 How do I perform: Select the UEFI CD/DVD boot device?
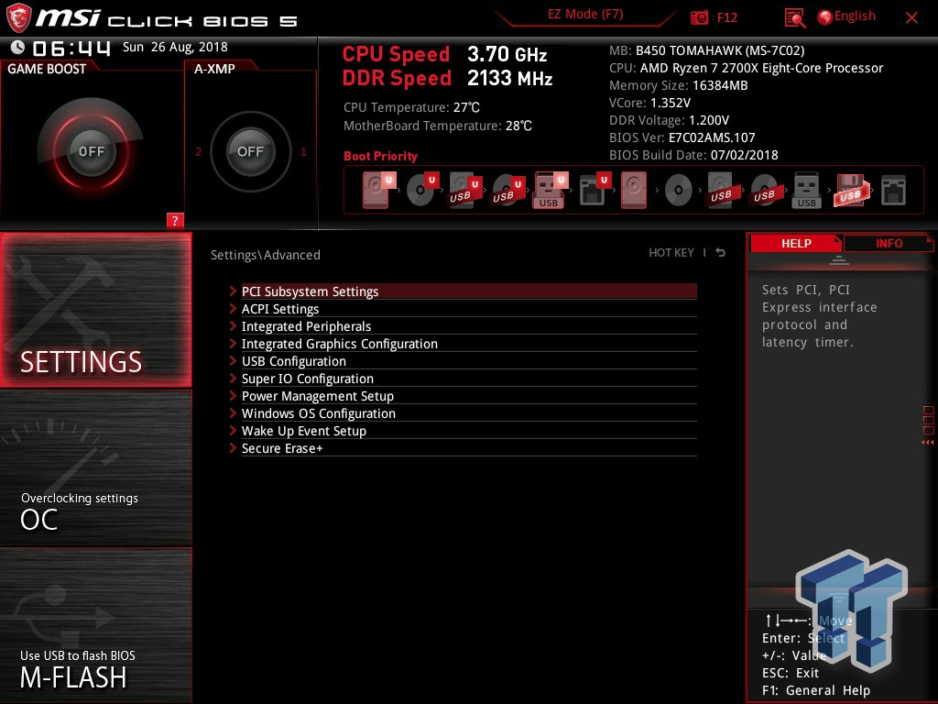421,190
